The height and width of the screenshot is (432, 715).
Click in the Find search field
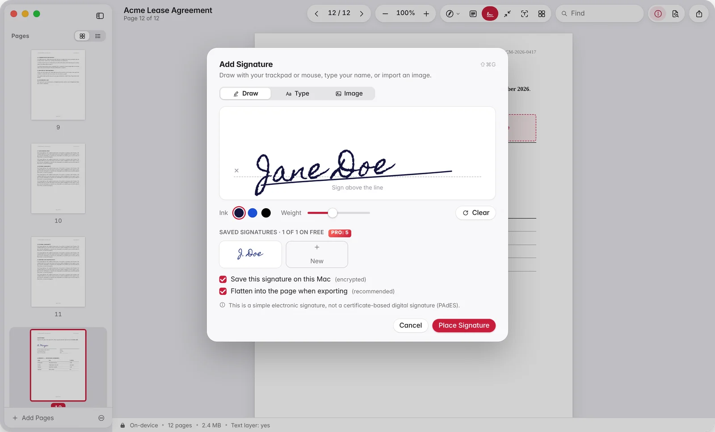(x=599, y=14)
